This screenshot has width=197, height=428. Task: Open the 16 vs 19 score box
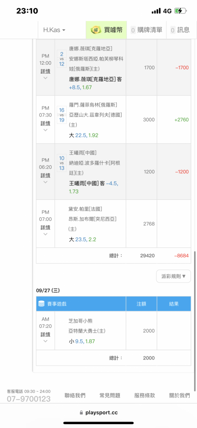pos(62,115)
